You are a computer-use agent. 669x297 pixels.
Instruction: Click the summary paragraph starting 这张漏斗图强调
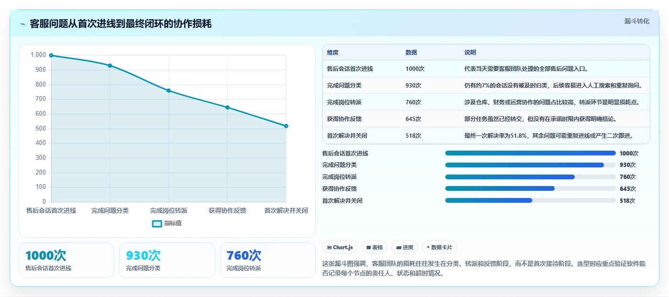pyautogui.click(x=484, y=269)
